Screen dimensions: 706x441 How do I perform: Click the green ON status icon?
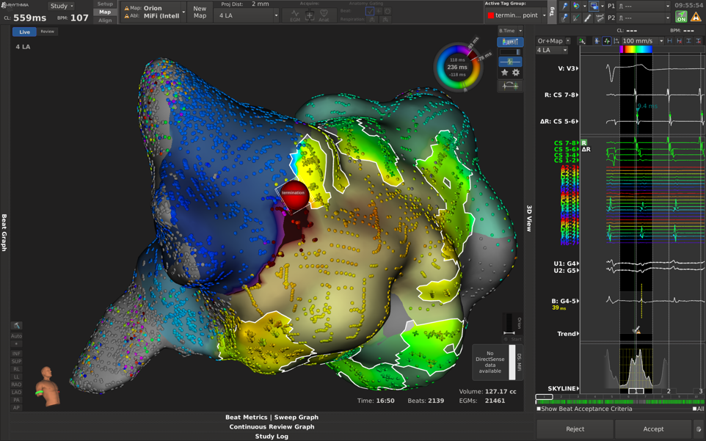pyautogui.click(x=681, y=17)
